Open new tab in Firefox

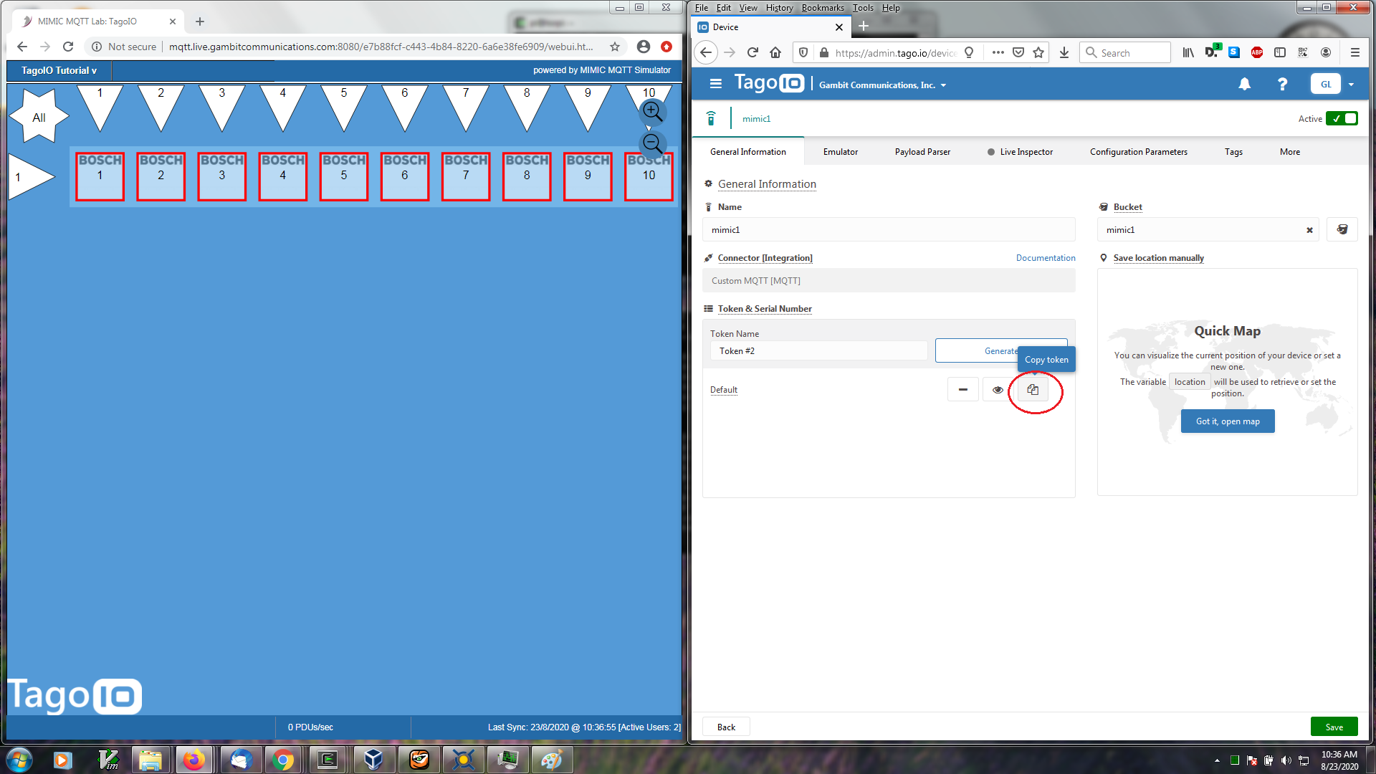864,27
